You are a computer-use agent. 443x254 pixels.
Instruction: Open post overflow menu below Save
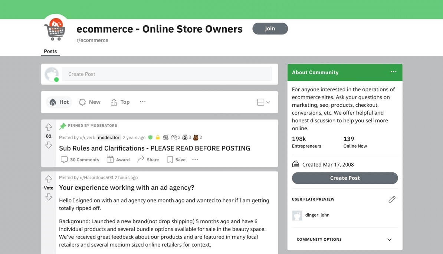[x=195, y=159]
